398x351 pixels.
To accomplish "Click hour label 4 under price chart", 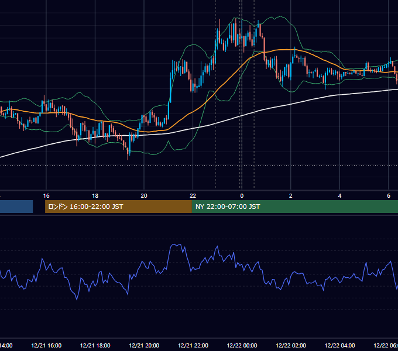I will coord(339,196).
